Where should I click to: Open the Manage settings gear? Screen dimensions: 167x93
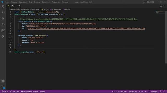(3, 87)
